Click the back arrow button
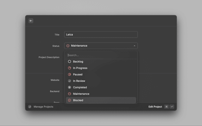 (31, 21)
